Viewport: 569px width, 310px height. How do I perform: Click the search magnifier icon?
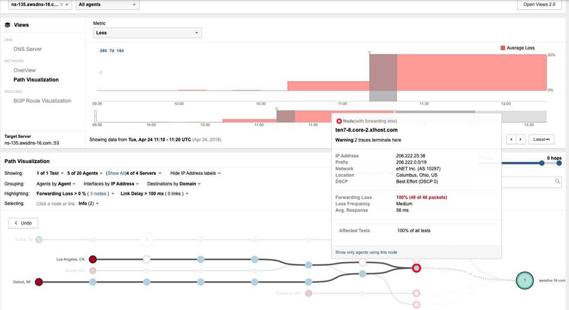coord(557,182)
